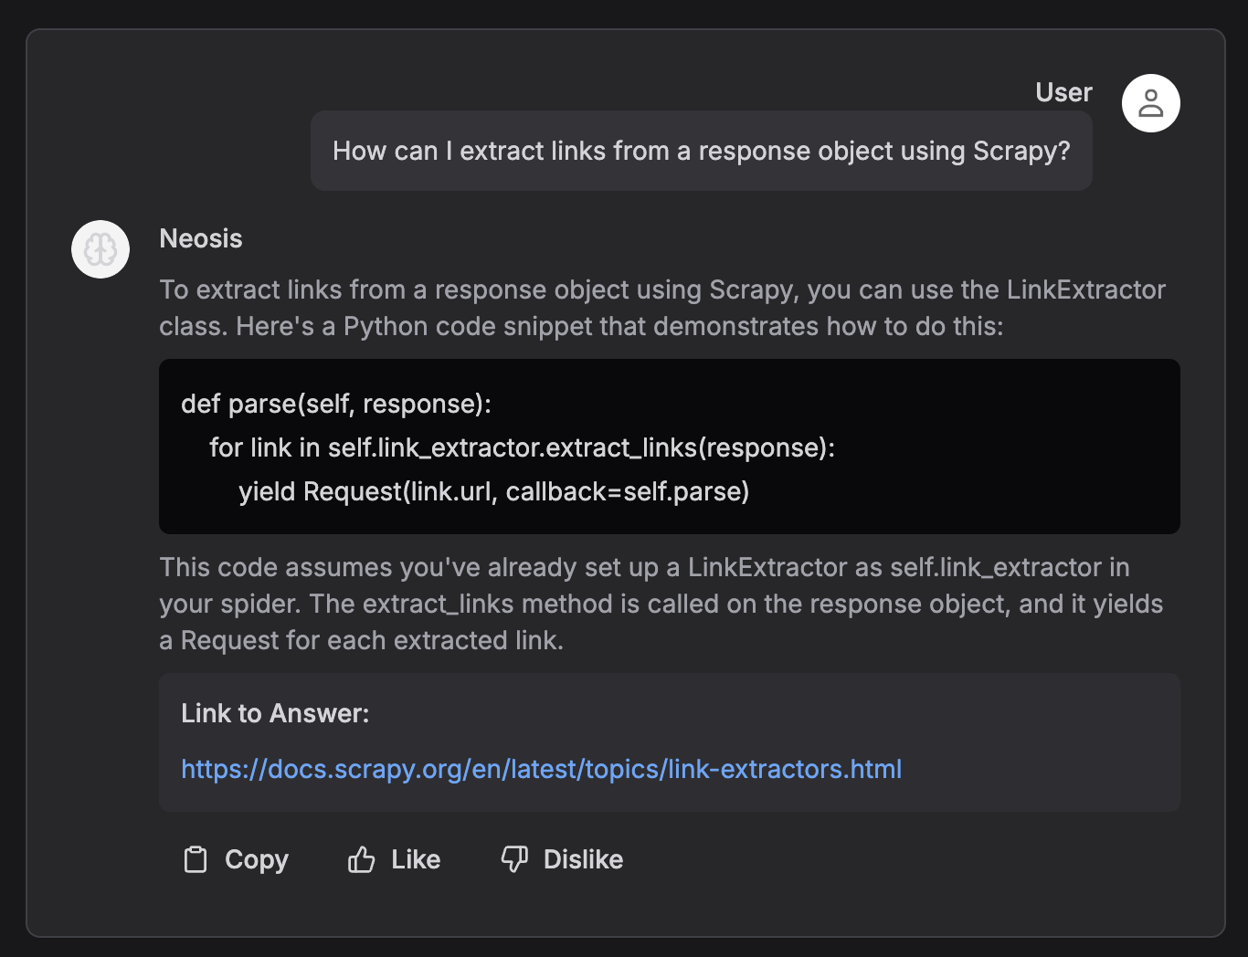The image size is (1248, 957).
Task: Click the Neosis brain avatar icon
Action: point(100,249)
